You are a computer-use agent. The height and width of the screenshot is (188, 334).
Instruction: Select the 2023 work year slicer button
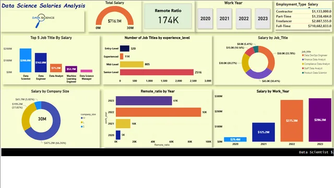tap(263, 19)
